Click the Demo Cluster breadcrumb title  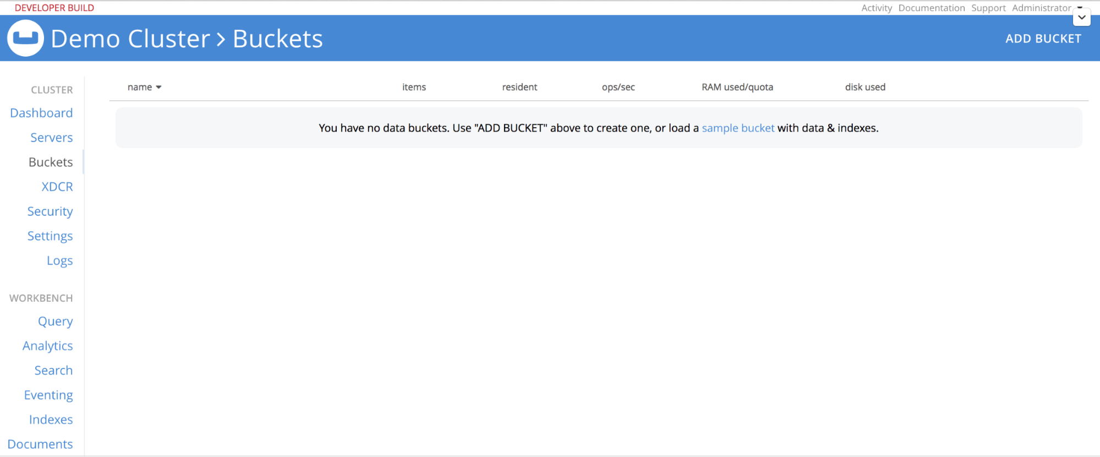(130, 39)
